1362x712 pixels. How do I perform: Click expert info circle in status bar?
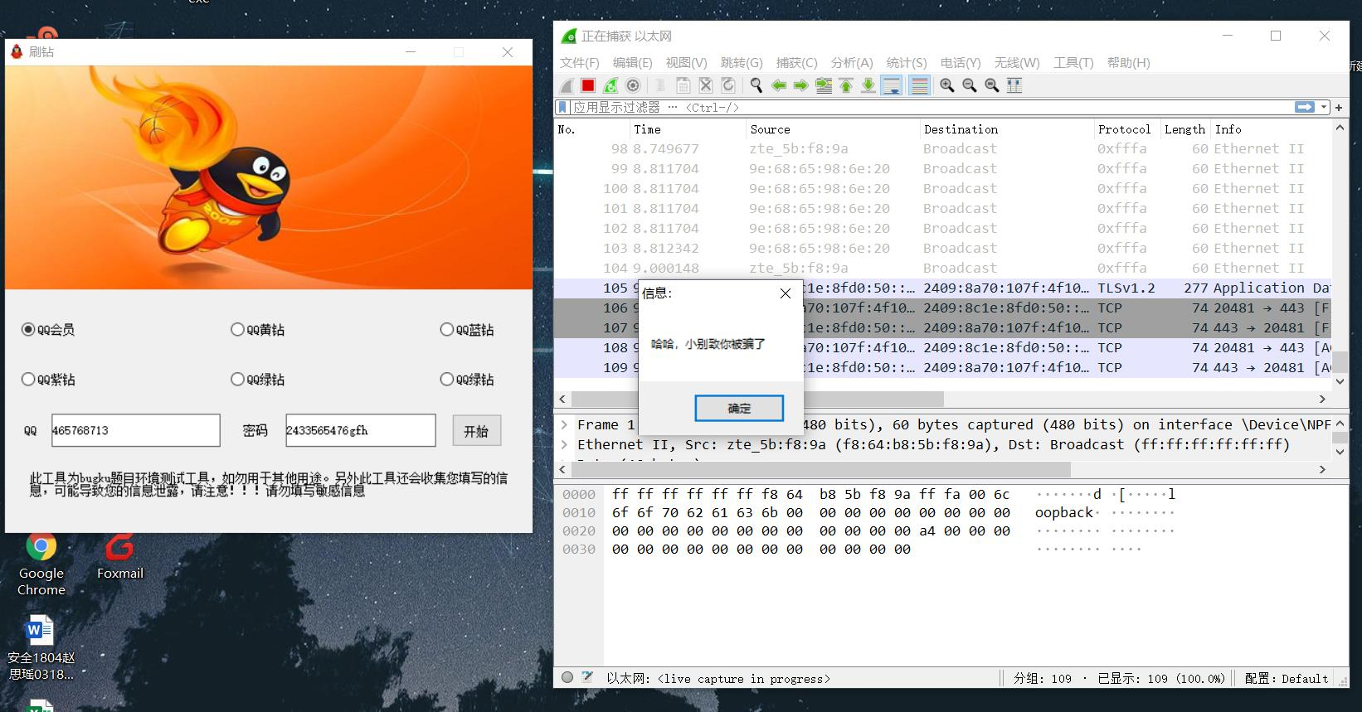pyautogui.click(x=567, y=677)
